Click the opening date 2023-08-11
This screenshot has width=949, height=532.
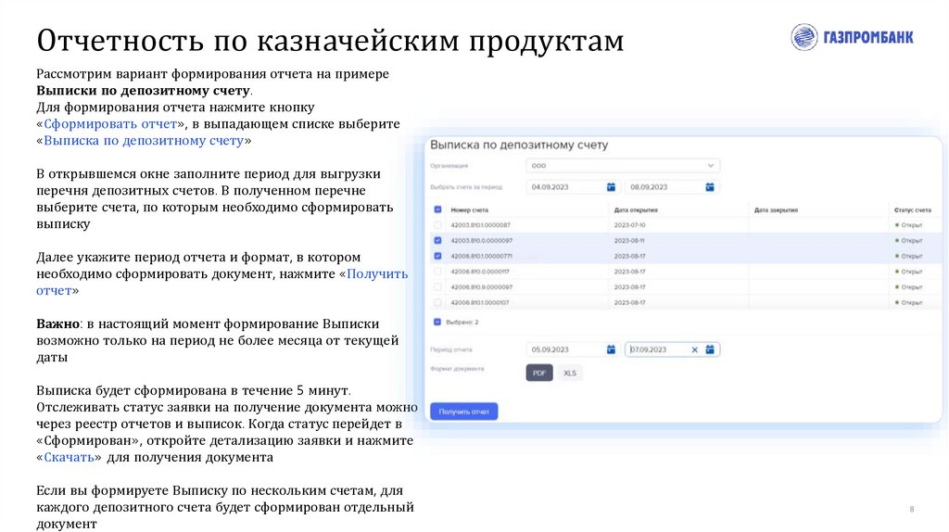tap(629, 240)
